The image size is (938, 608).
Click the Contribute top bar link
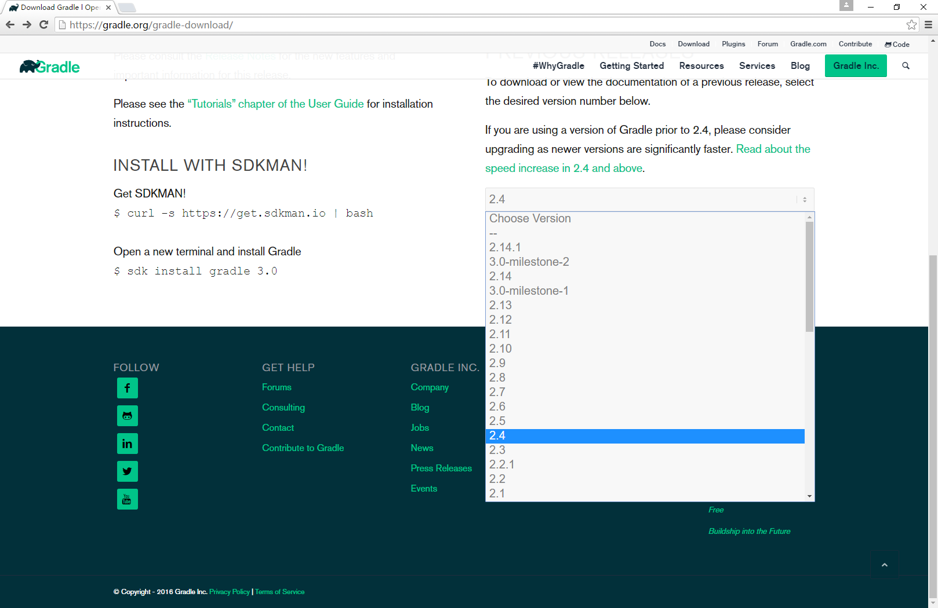coord(855,44)
